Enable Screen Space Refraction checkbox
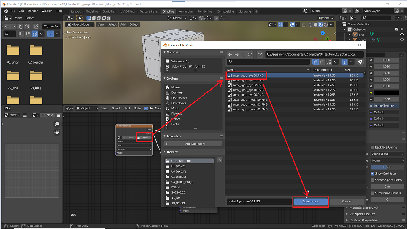The height and width of the screenshot is (229, 407). click(x=372, y=180)
